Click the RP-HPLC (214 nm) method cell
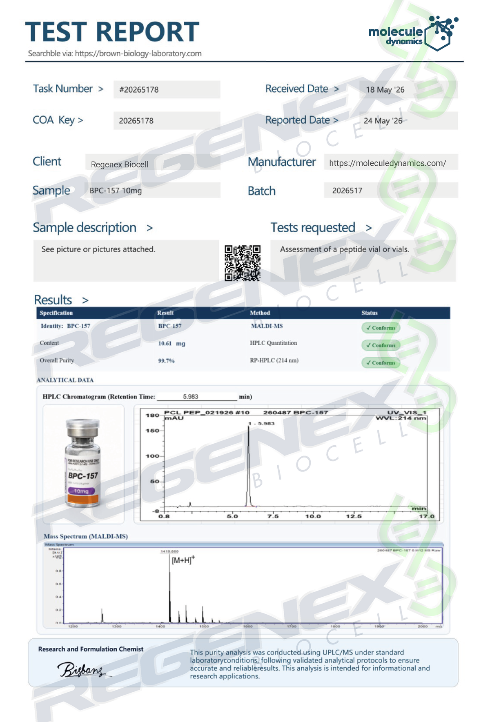 point(274,360)
